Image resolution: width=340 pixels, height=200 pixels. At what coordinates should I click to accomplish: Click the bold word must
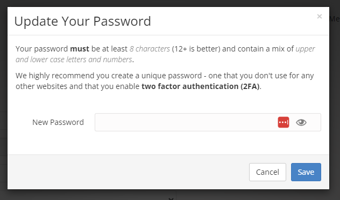80,49
